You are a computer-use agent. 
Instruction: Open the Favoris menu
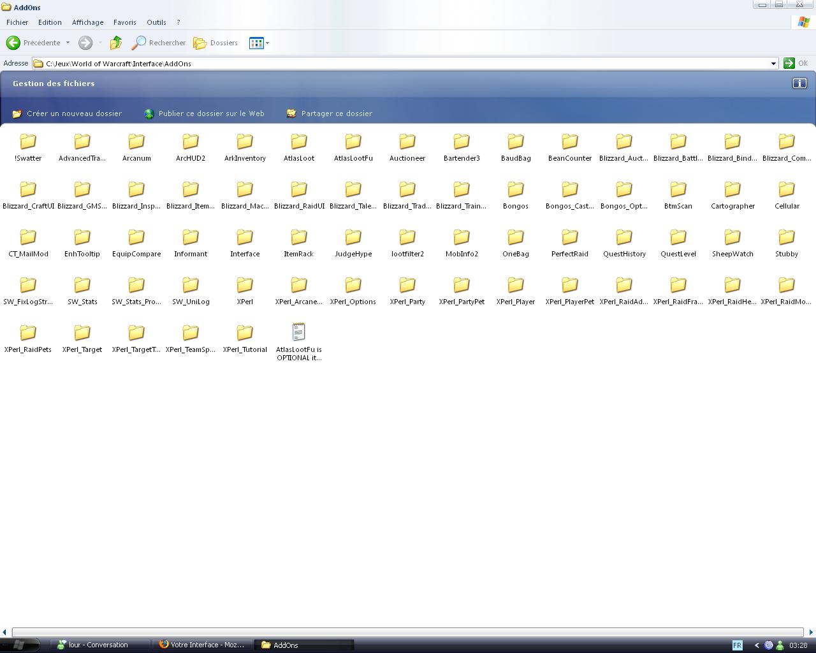click(x=125, y=22)
